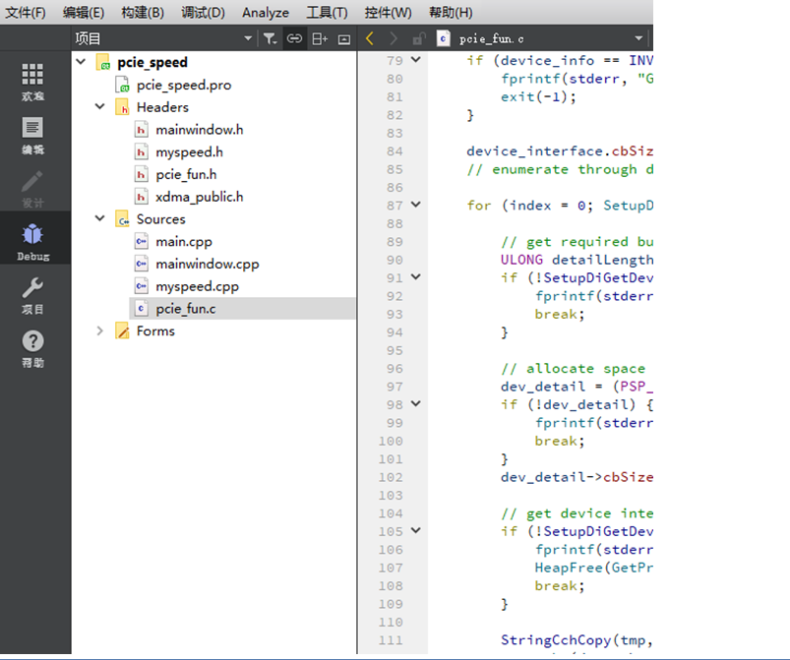Click the 项目 panel title label
Screen dimensions: 790x660
pyautogui.click(x=88, y=38)
